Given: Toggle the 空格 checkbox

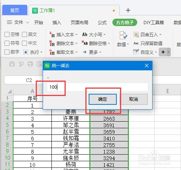Looking at the screenshot, I should click(x=7, y=34).
